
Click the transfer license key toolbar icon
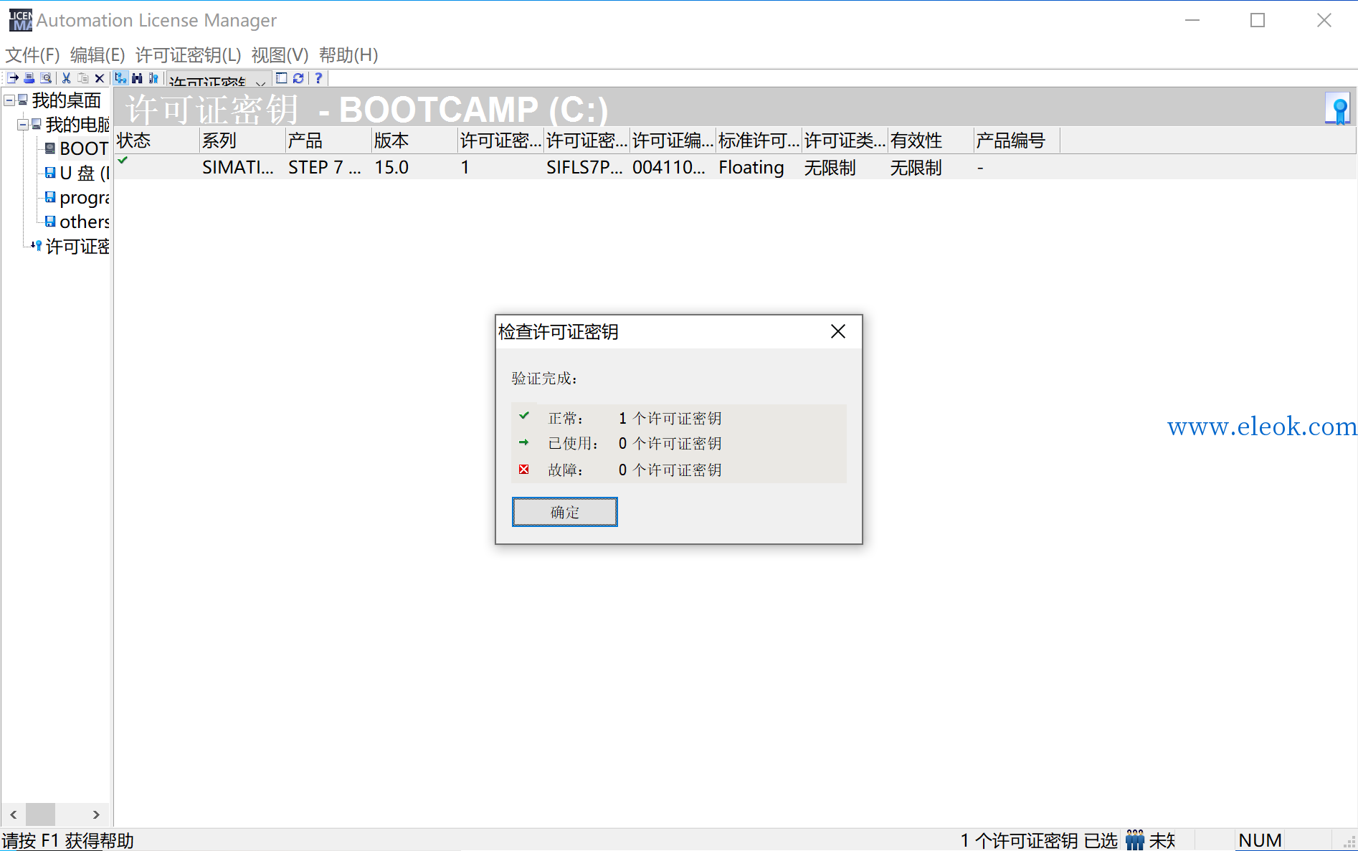13,78
